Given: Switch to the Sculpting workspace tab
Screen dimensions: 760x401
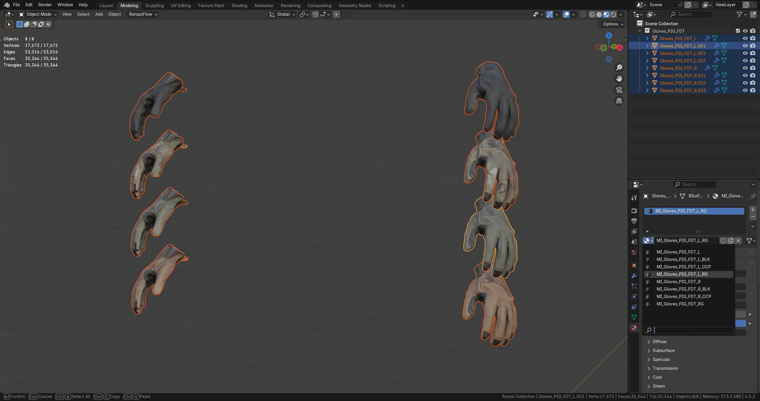Looking at the screenshot, I should pyautogui.click(x=154, y=5).
